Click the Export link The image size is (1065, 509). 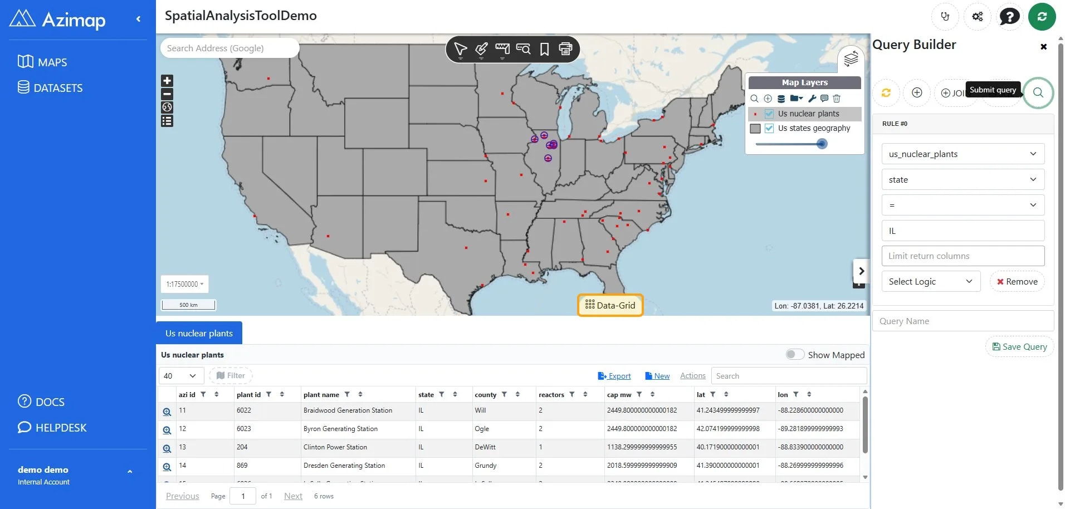[614, 376]
